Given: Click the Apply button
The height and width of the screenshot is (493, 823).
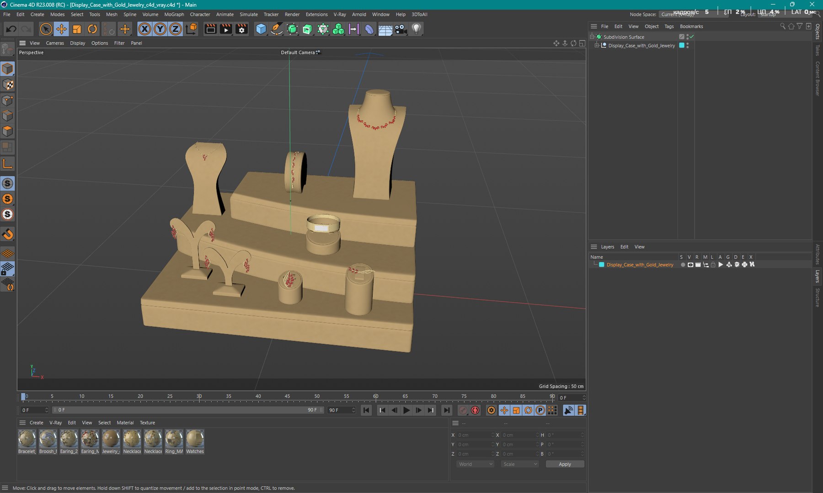Looking at the screenshot, I should 565,464.
